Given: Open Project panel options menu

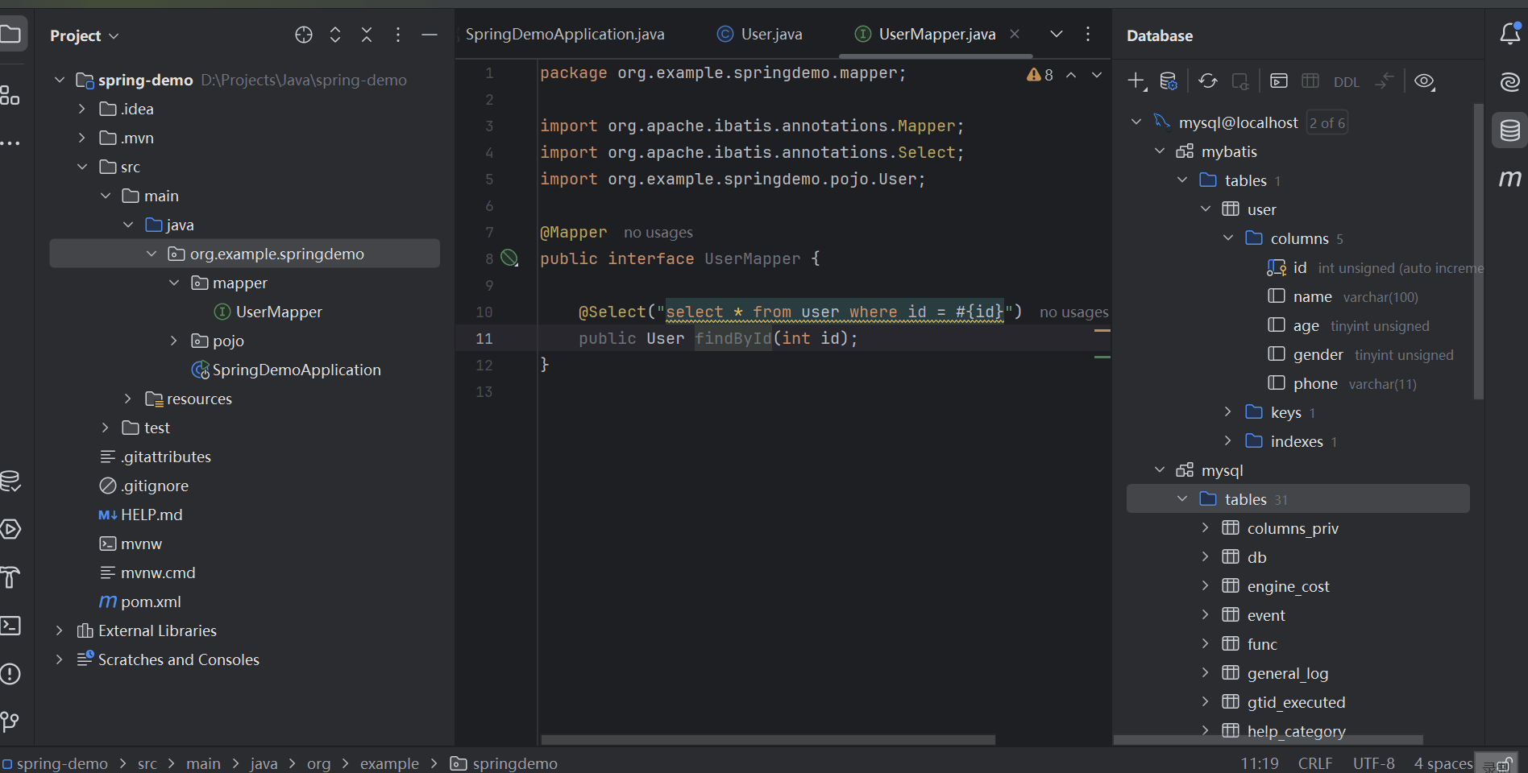Looking at the screenshot, I should [398, 35].
